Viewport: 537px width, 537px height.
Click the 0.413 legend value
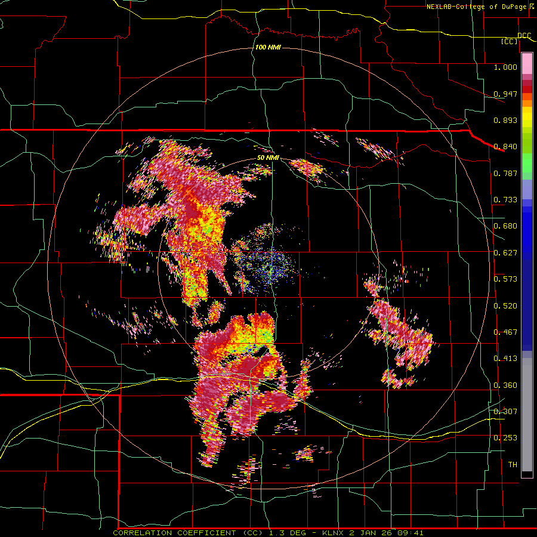click(x=505, y=359)
